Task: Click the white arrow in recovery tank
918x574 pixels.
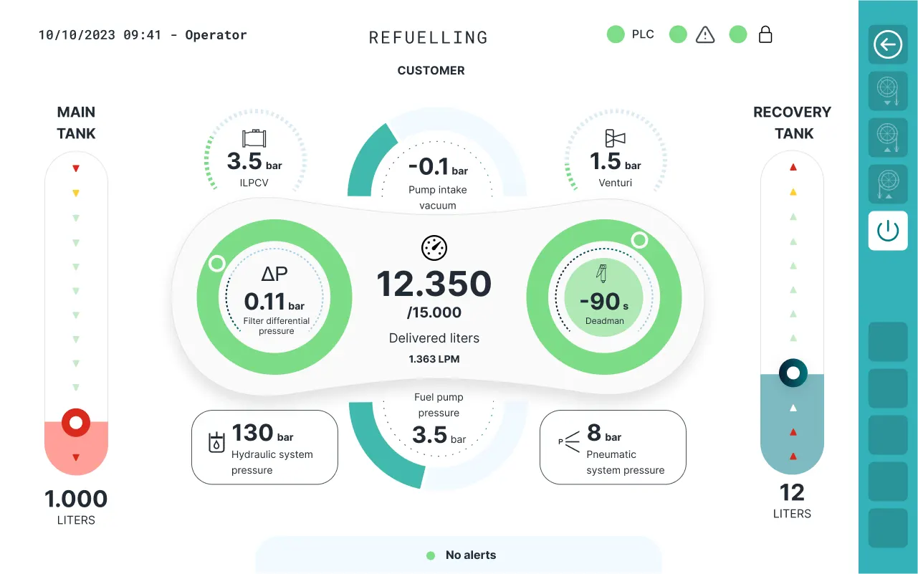Action: (x=793, y=408)
